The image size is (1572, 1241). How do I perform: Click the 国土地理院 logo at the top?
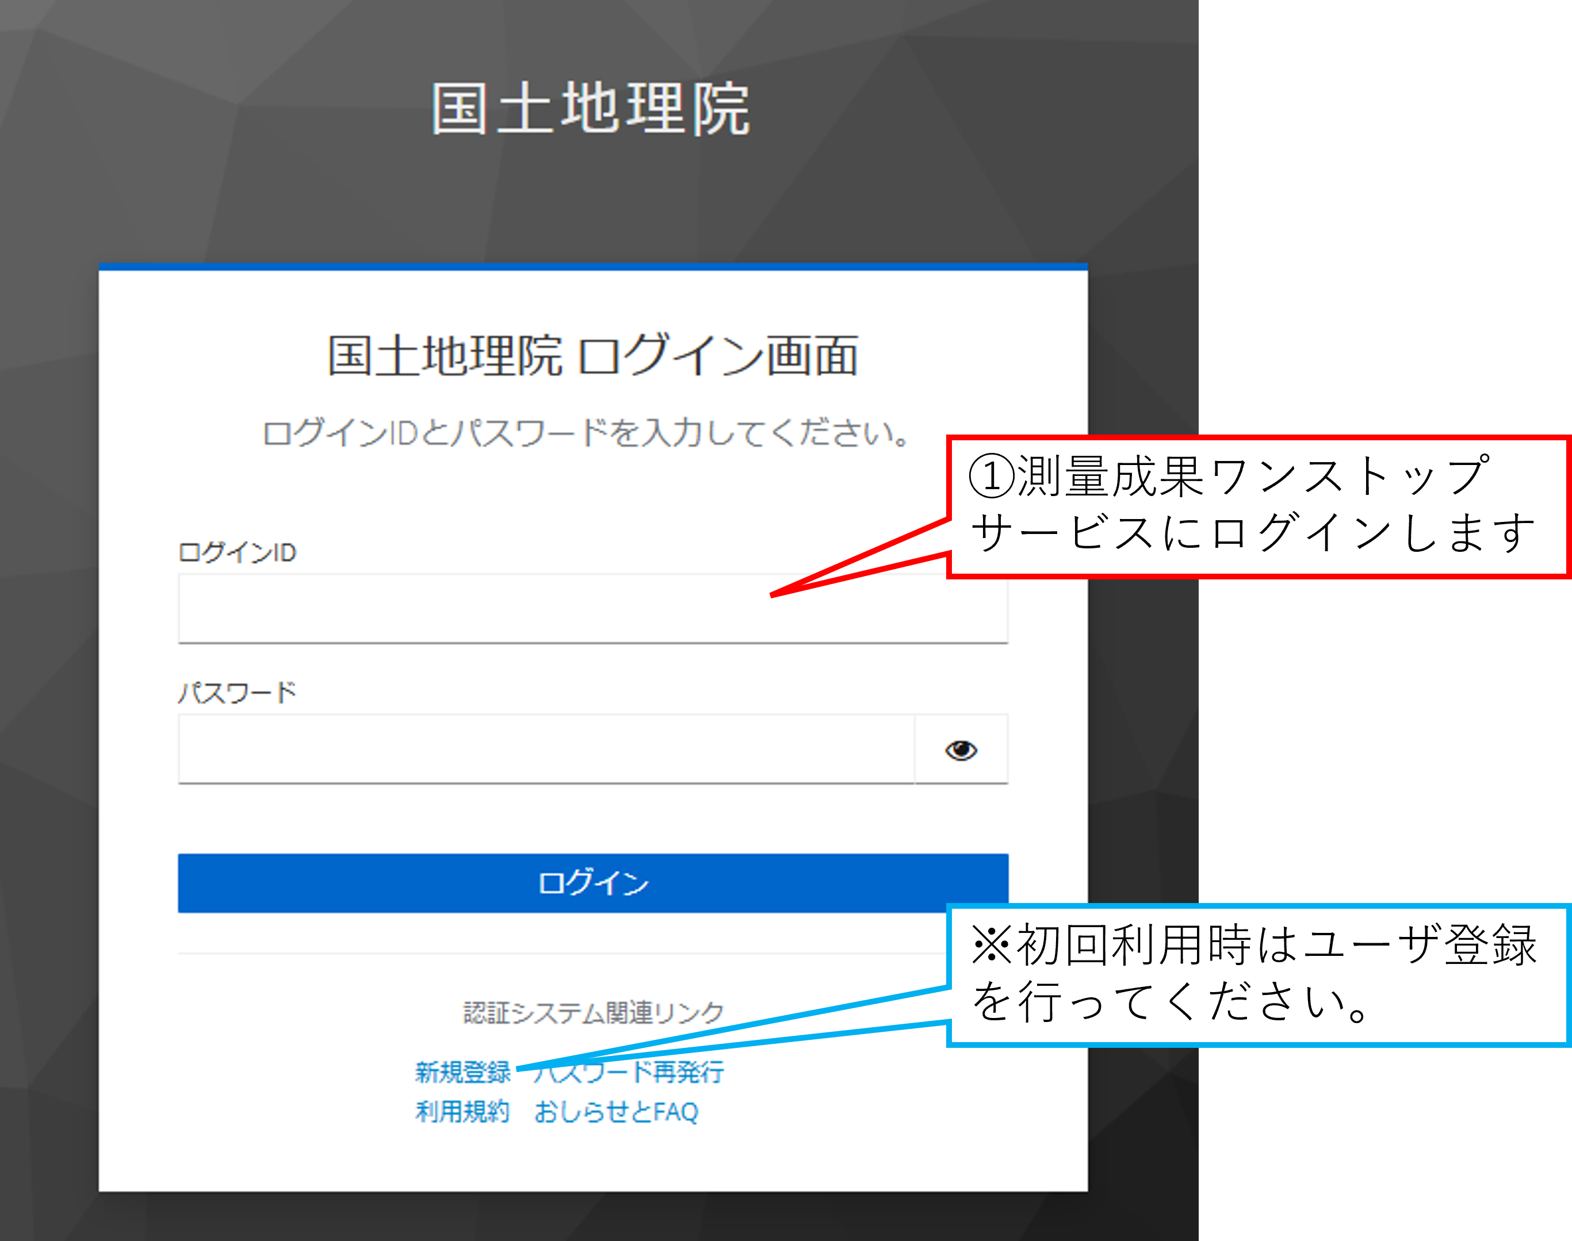click(x=590, y=109)
